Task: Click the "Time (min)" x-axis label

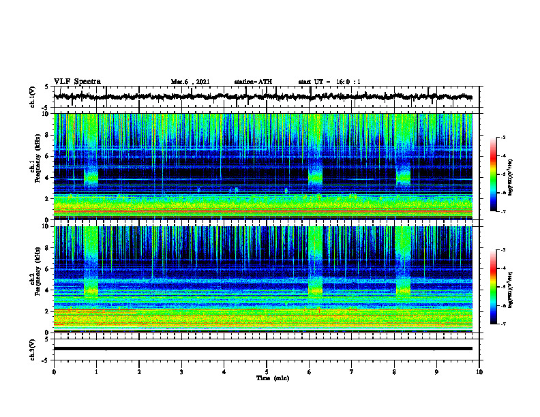Action: [273, 378]
